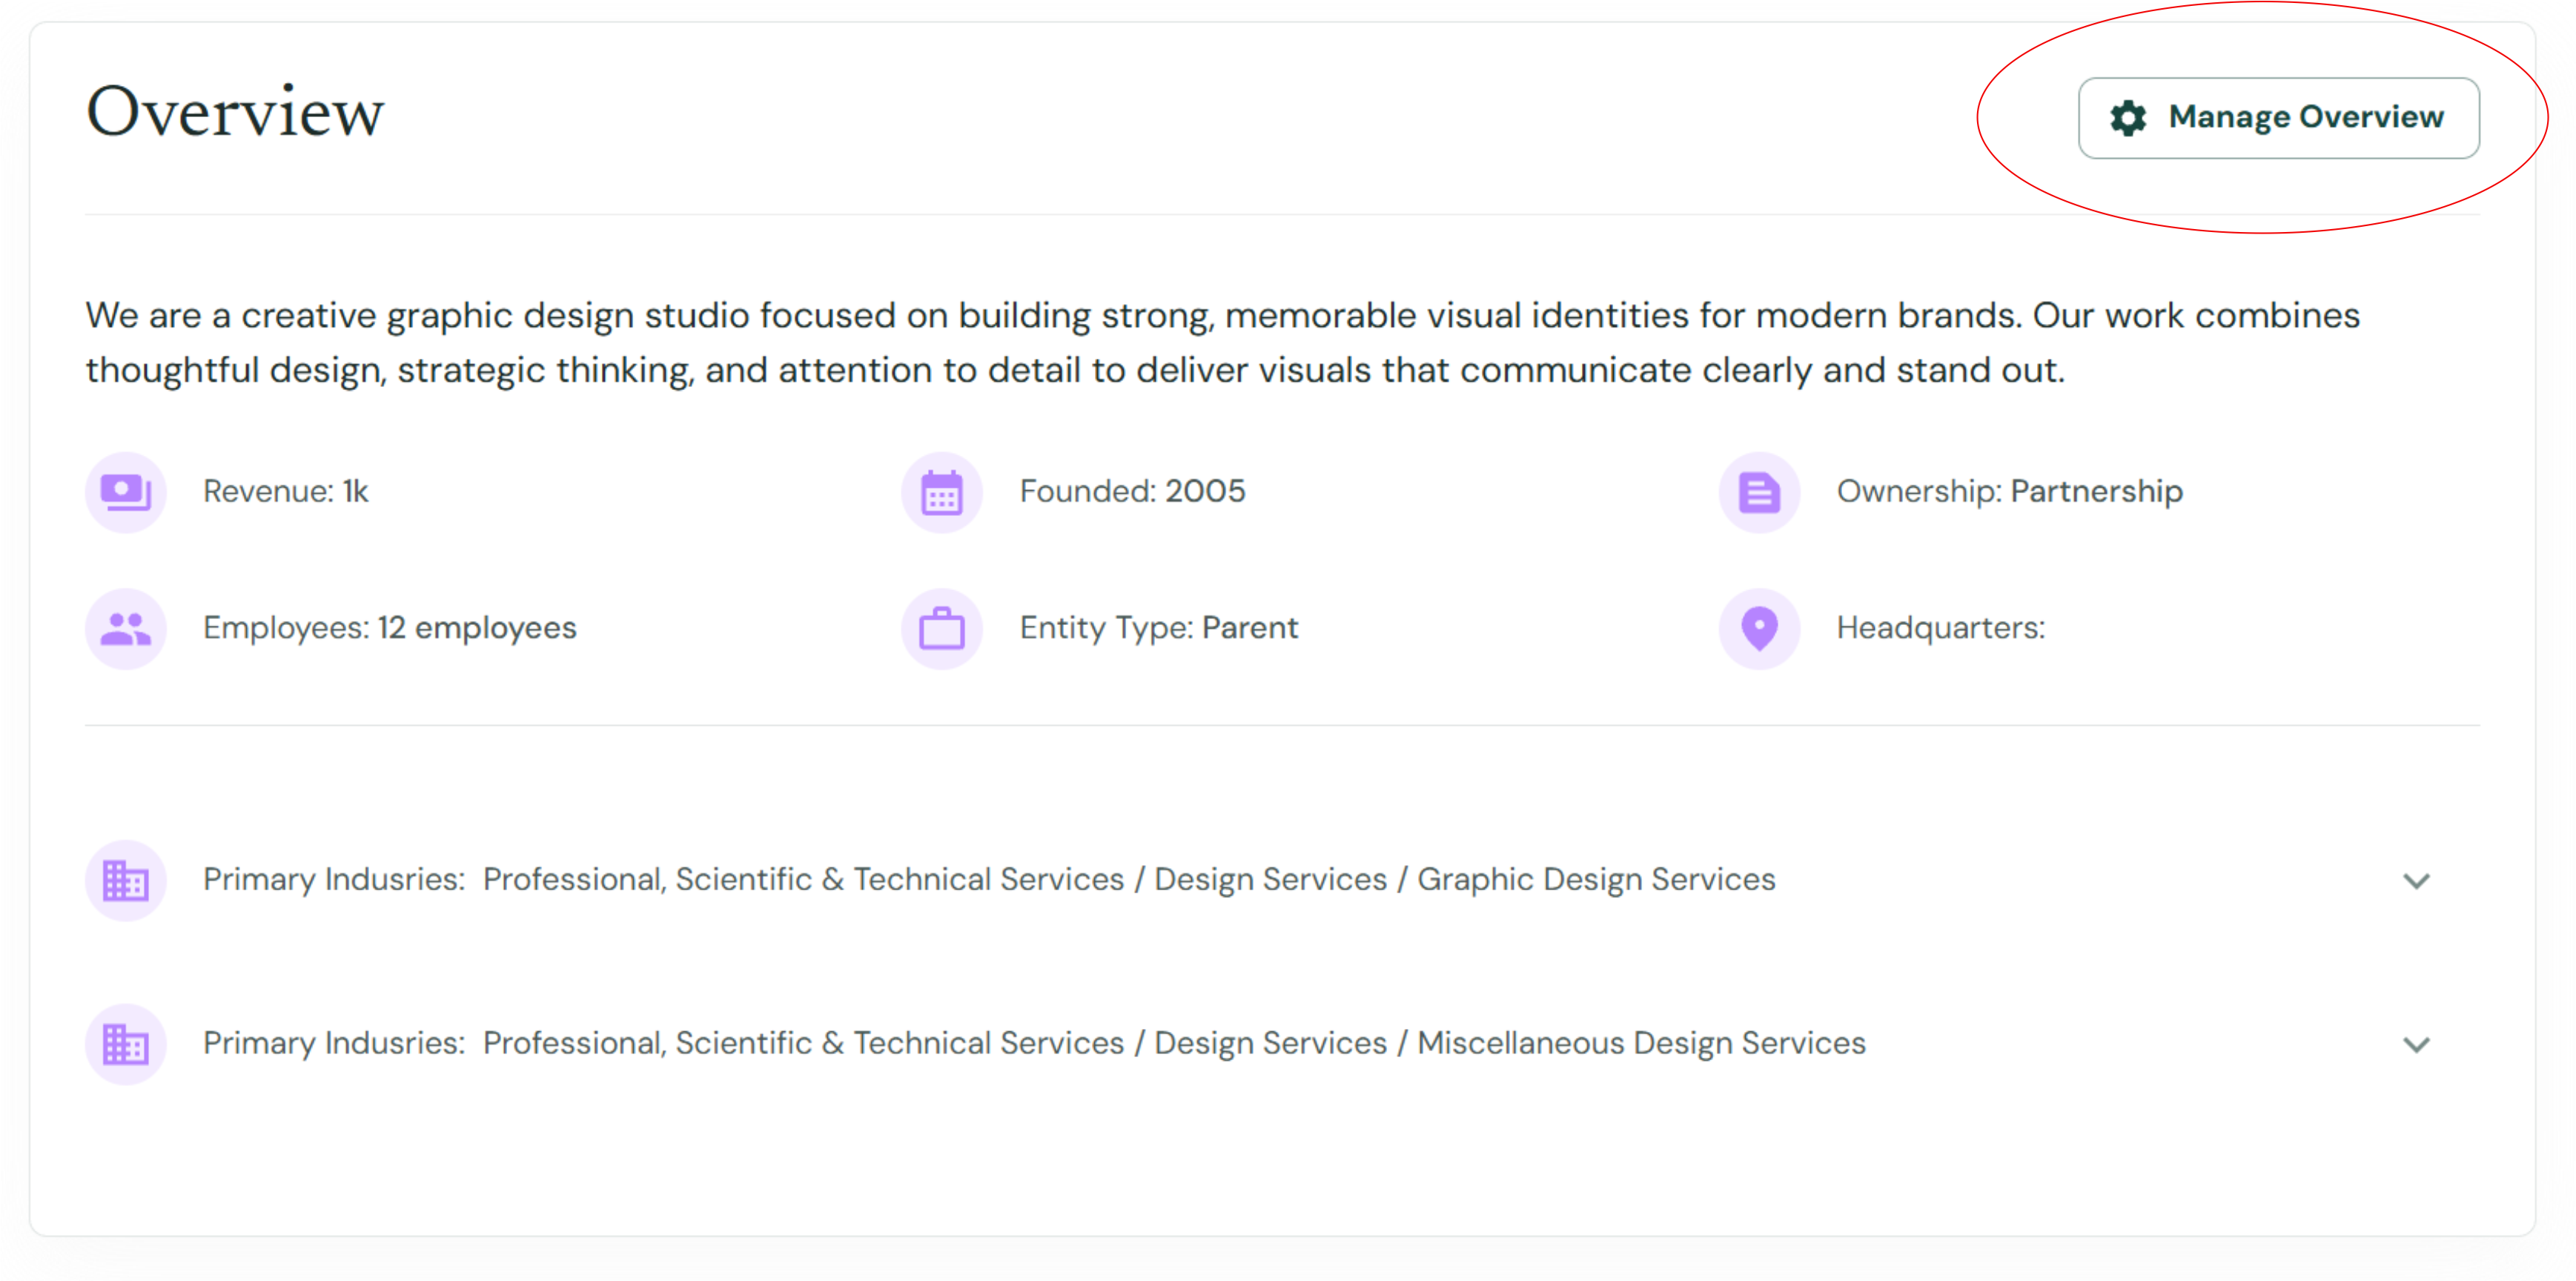The width and height of the screenshot is (2576, 1281).
Task: Expand the Graphic Design Services industry chevron
Action: click(x=2416, y=881)
